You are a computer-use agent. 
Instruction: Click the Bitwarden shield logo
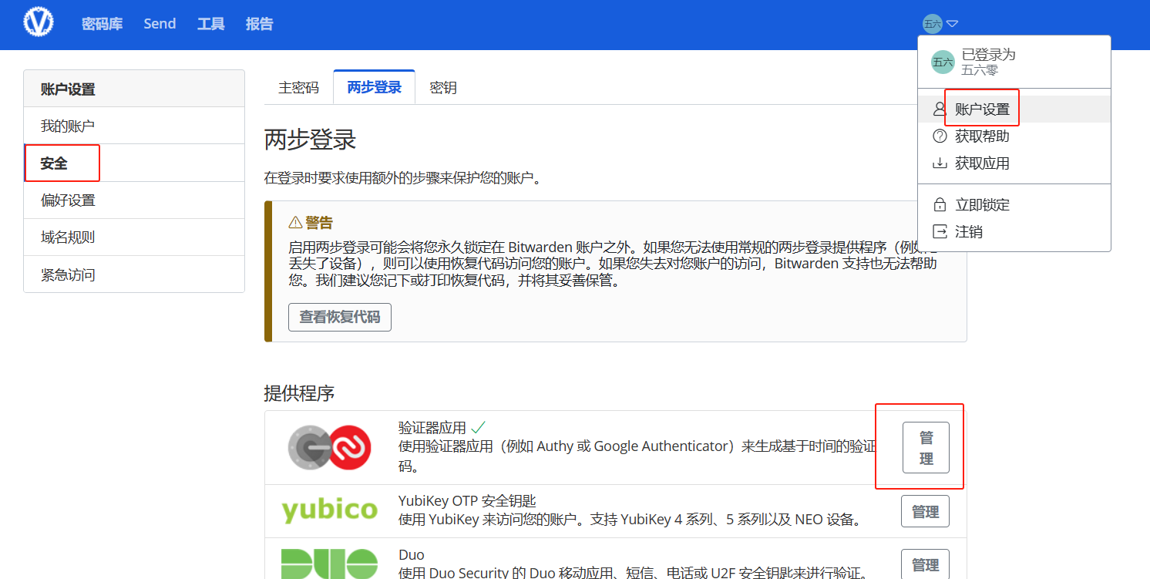point(38,23)
